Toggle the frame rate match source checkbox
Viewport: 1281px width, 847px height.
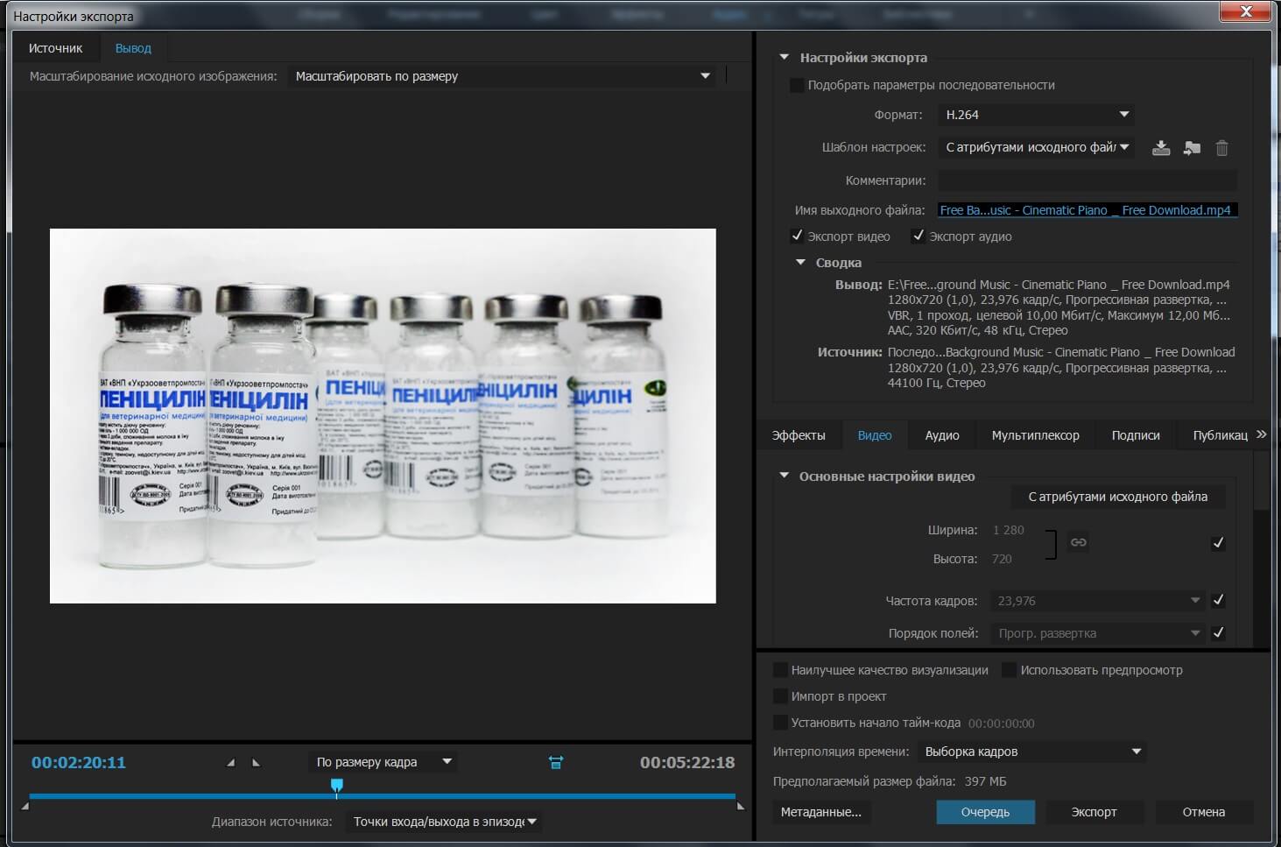(x=1218, y=600)
